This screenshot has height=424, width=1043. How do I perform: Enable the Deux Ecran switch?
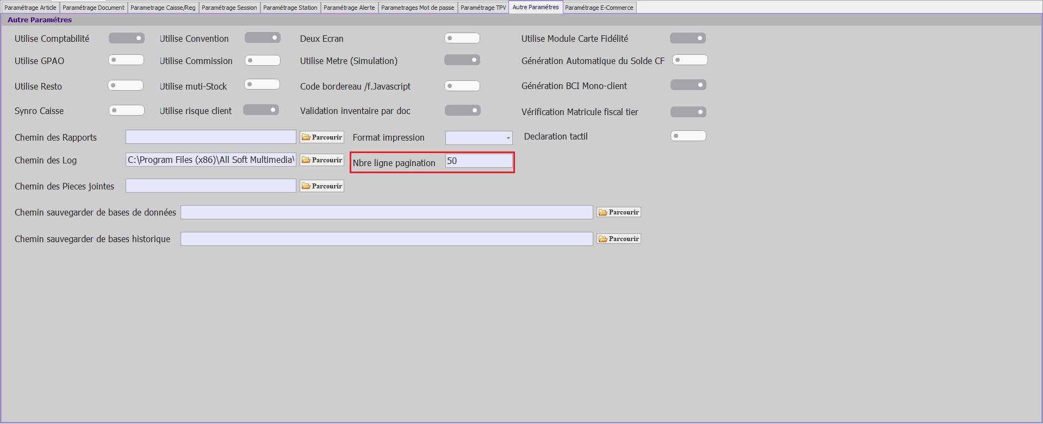point(462,38)
